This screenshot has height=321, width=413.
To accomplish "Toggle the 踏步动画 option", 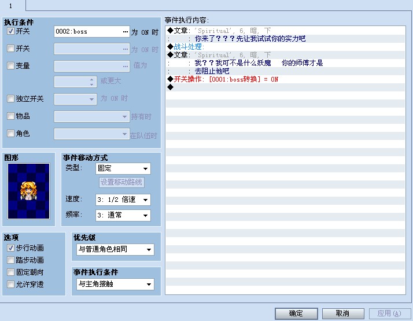I will [10, 260].
